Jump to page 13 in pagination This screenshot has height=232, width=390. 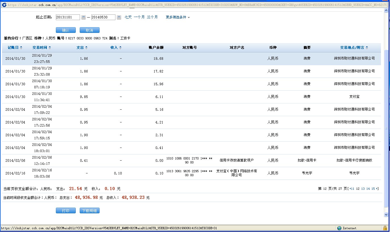pyautogui.click(x=363, y=189)
